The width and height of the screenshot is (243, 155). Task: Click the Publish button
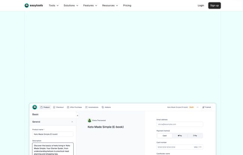(207, 107)
